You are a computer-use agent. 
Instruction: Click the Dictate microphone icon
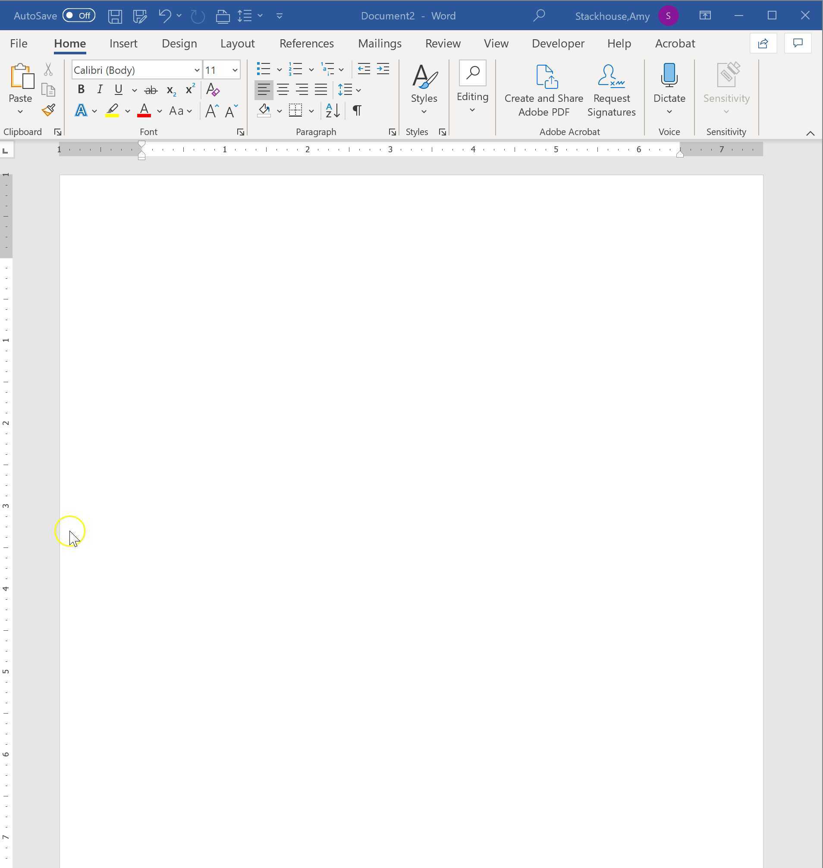click(x=669, y=75)
